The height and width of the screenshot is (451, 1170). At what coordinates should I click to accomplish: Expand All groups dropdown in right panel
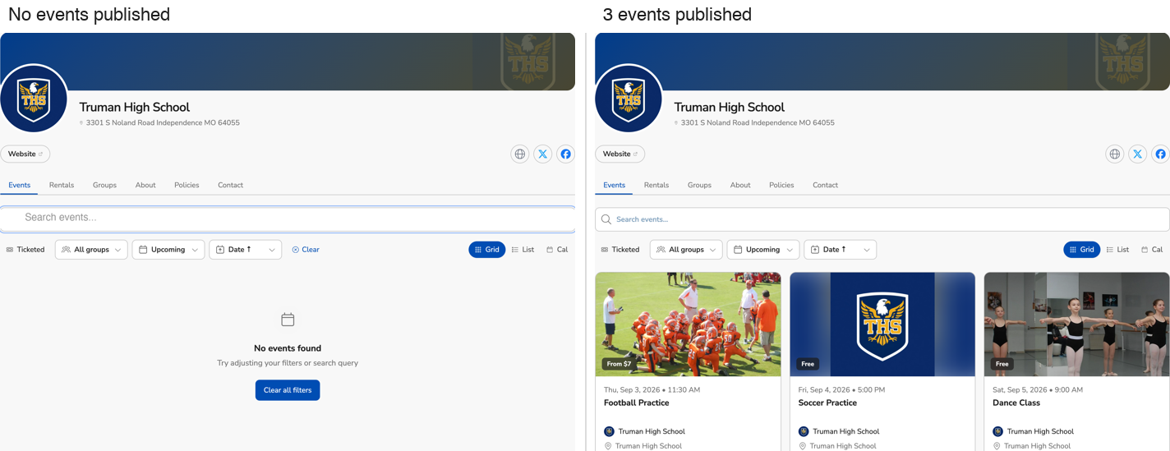[x=686, y=250]
